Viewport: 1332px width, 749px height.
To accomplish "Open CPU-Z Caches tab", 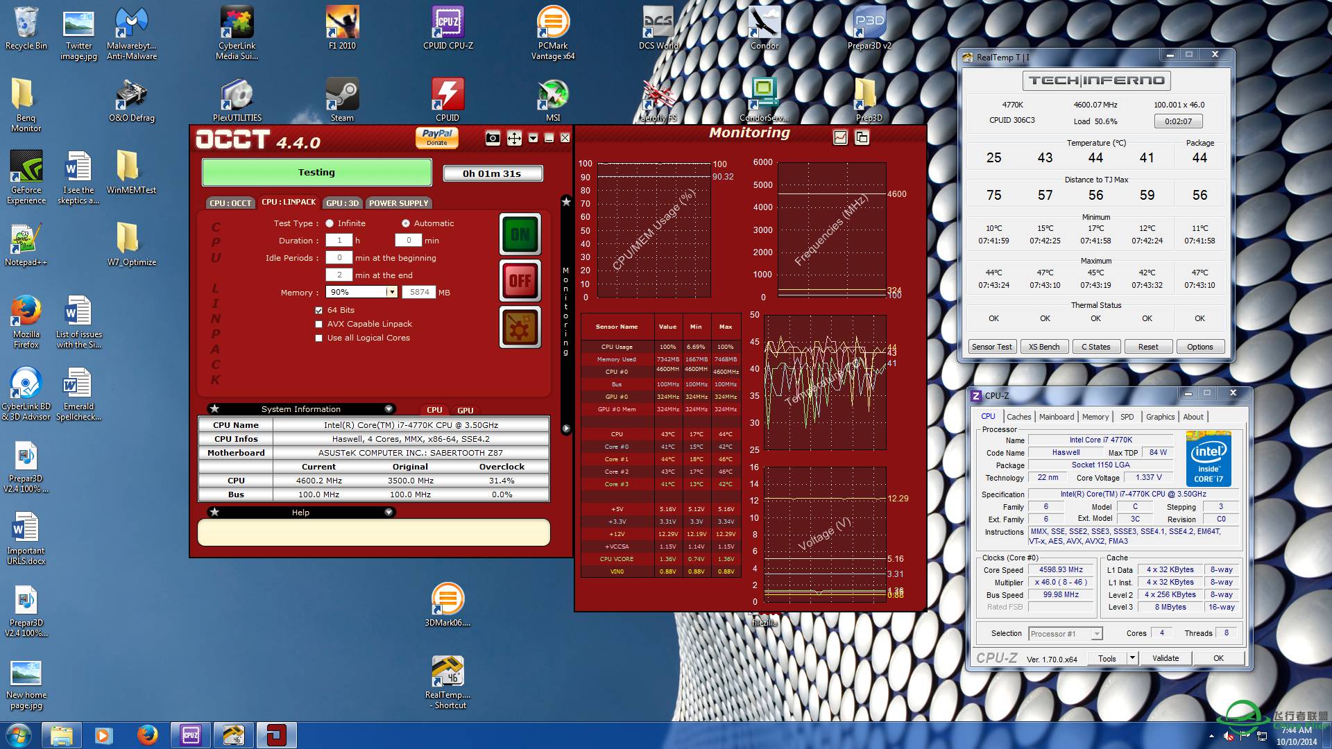I will click(x=1018, y=417).
